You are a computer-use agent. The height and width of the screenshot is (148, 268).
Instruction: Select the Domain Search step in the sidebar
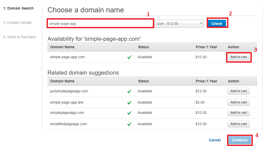click(x=18, y=8)
